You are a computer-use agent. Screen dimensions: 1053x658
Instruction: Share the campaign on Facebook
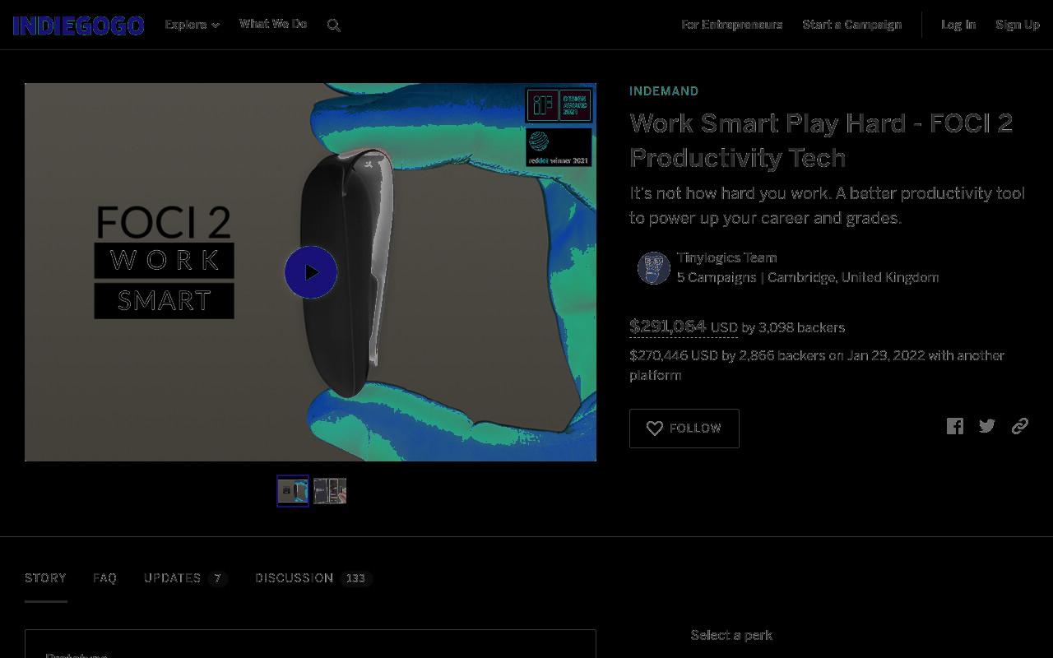(x=955, y=426)
